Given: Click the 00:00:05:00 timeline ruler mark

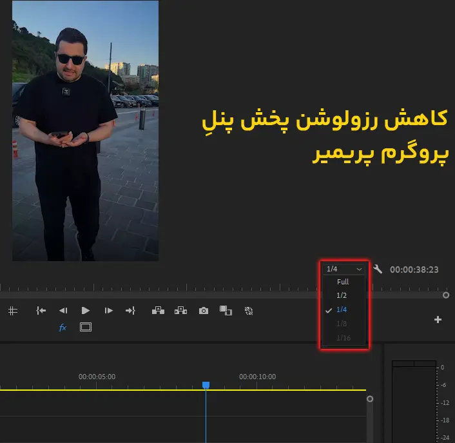Looking at the screenshot, I should (x=97, y=377).
